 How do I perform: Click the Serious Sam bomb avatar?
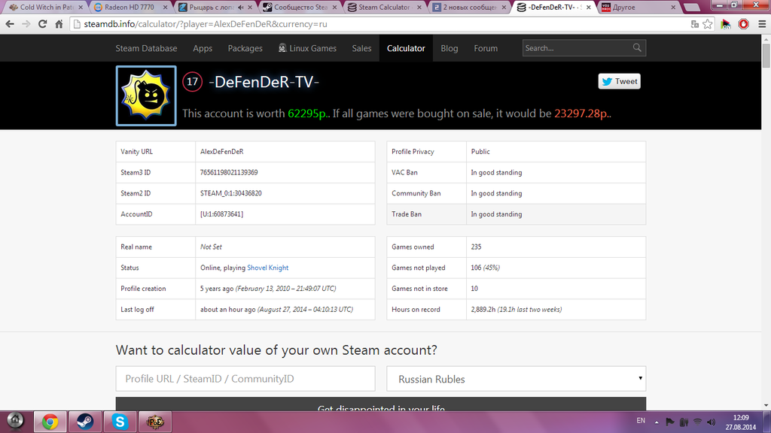(x=146, y=95)
